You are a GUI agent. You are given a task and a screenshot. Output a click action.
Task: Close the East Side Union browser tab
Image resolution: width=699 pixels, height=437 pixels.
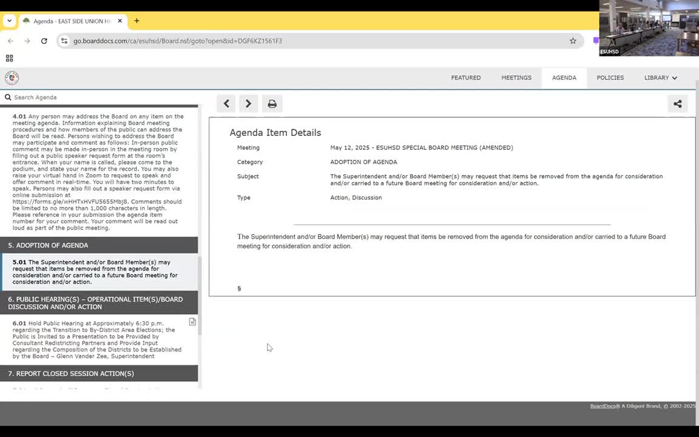pos(120,21)
